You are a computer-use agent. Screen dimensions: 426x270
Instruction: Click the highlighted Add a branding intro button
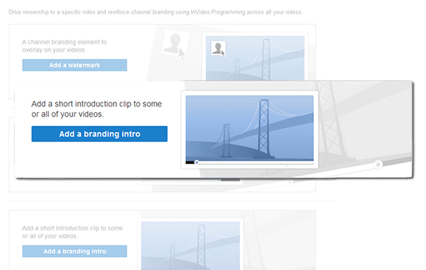(99, 134)
